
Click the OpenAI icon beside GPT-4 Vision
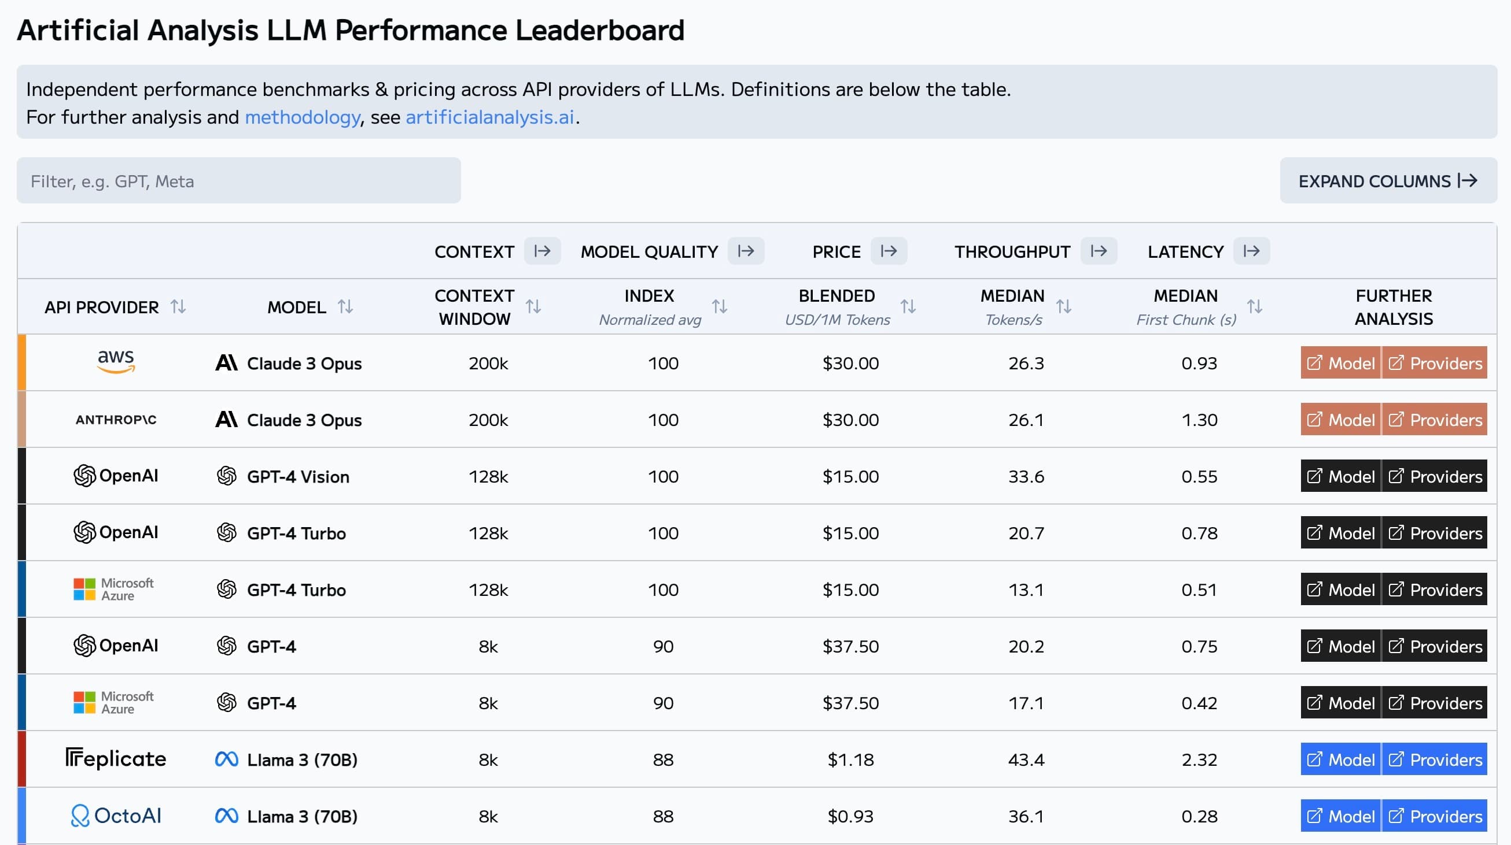(x=226, y=476)
